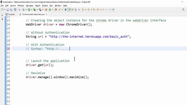Screen dimensions: 187x105
Task: Click the Save icon in toolbar
Action: point(8,10)
